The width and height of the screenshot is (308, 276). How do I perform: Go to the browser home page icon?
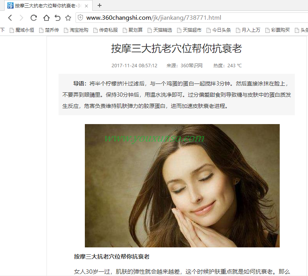46,18
